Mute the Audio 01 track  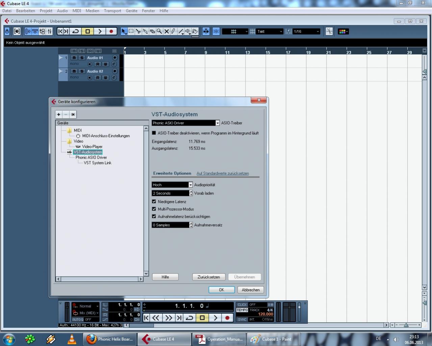click(x=74, y=58)
